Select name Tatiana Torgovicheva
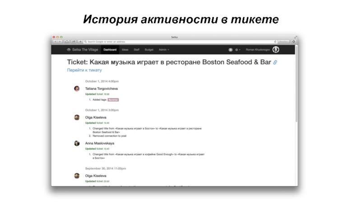The image size is (361, 203). pyautogui.click(x=101, y=88)
